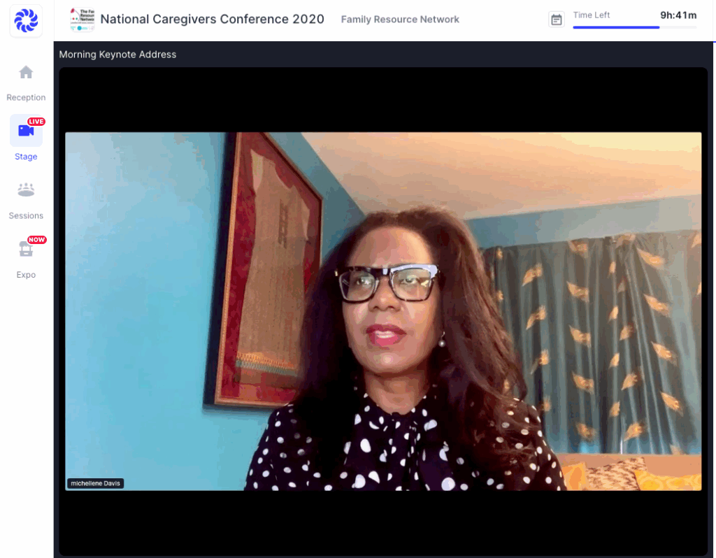
Task: Go to the Reception label in sidebar
Action: click(x=26, y=98)
